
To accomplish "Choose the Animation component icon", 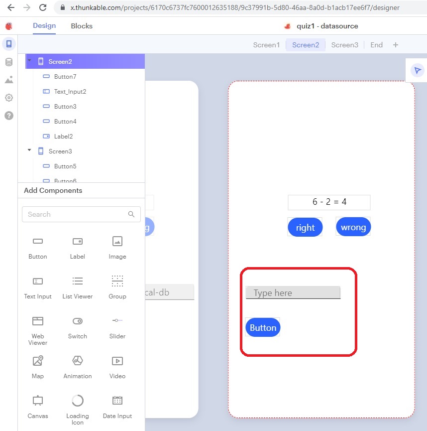I will click(78, 361).
